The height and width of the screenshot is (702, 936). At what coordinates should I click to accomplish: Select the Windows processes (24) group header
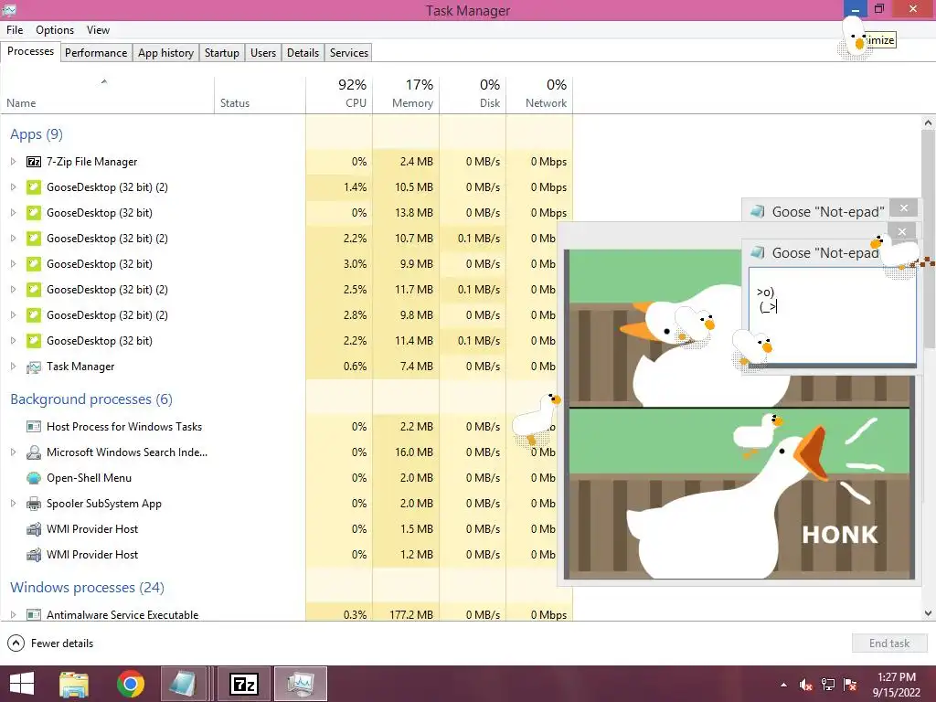pos(87,588)
